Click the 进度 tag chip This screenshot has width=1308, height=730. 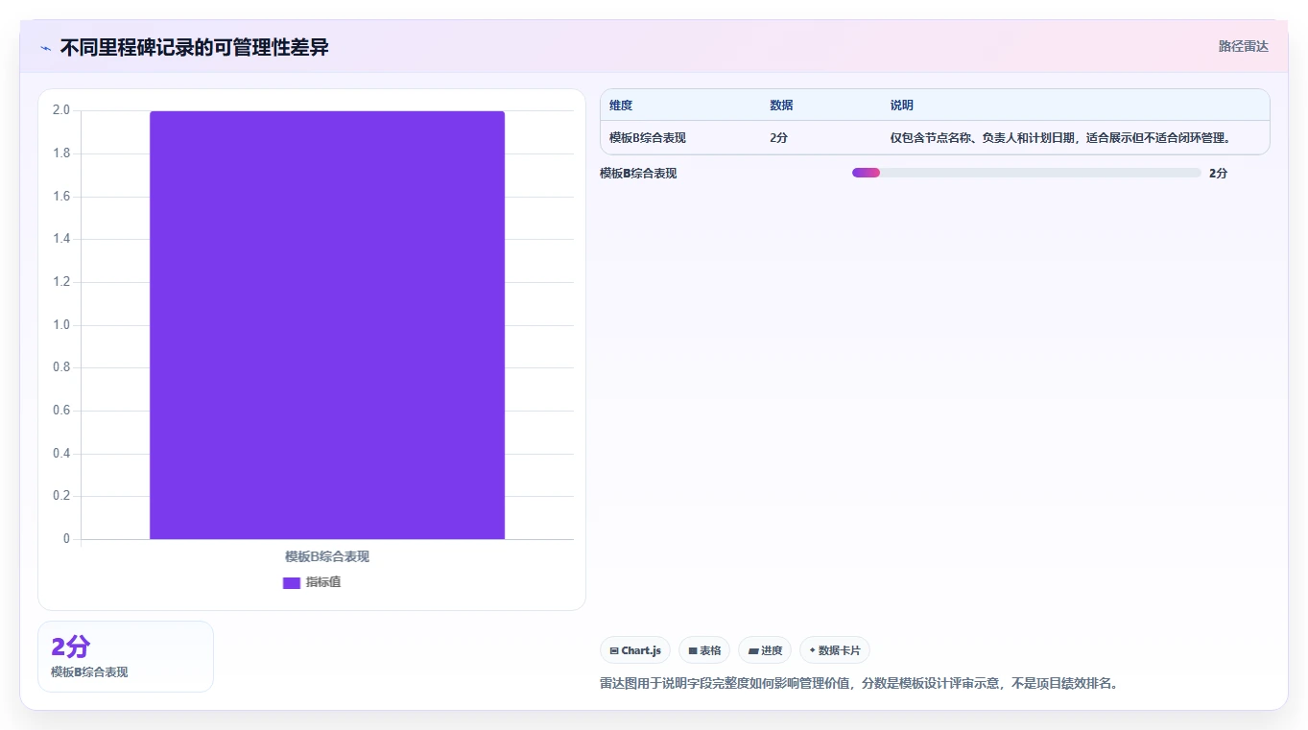pos(765,650)
